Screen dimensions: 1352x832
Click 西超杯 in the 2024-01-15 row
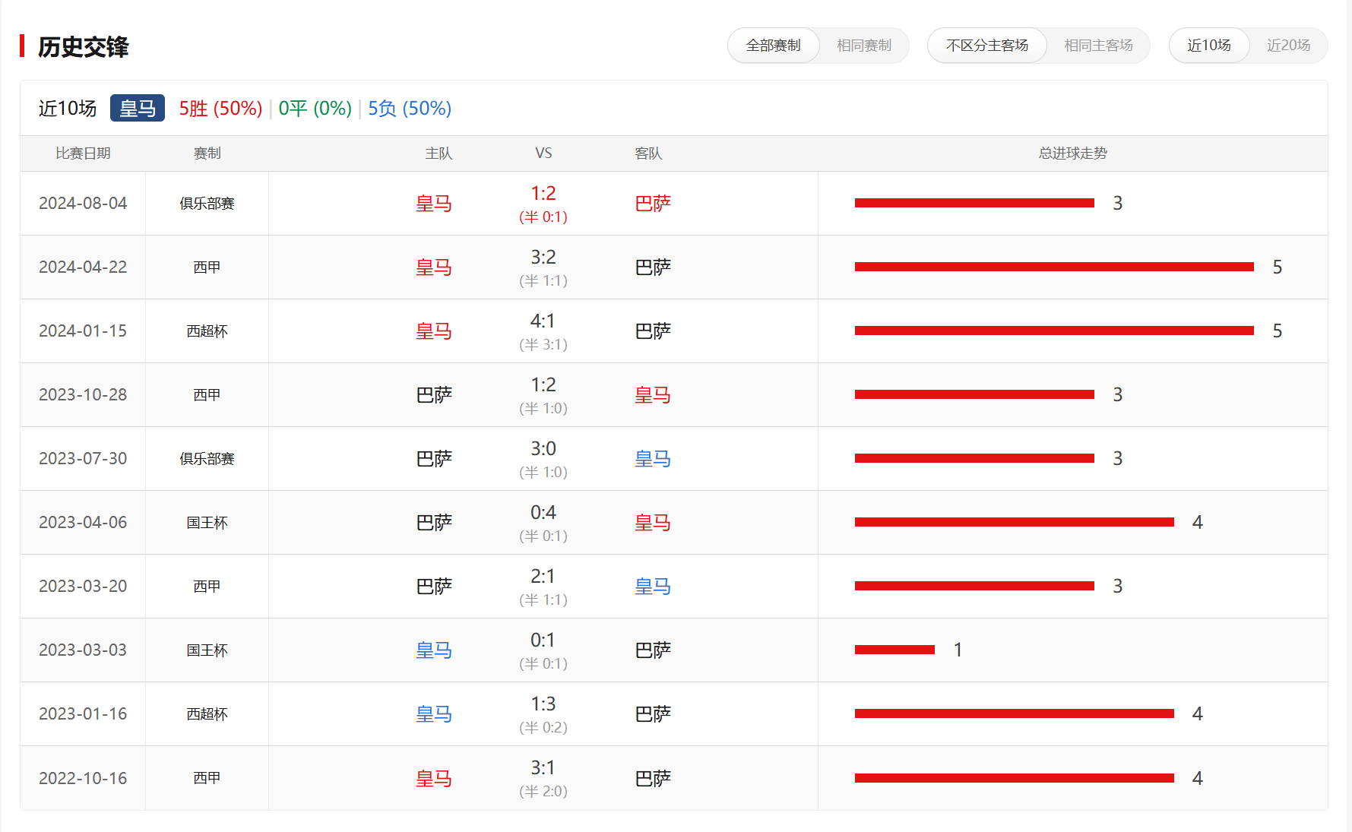pyautogui.click(x=207, y=331)
